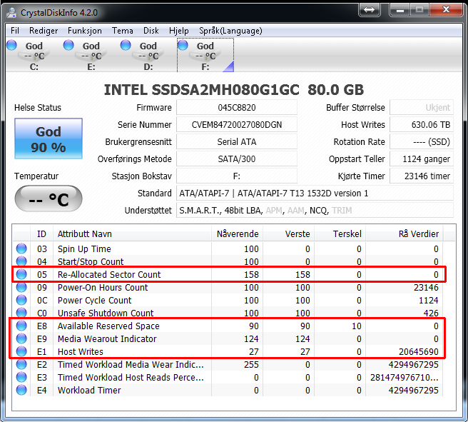Select the C: drive tab

tap(34, 56)
